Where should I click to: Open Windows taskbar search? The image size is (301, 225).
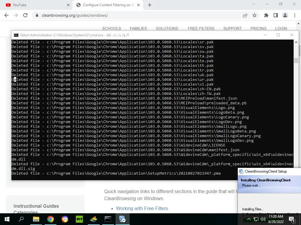[x=21, y=219]
